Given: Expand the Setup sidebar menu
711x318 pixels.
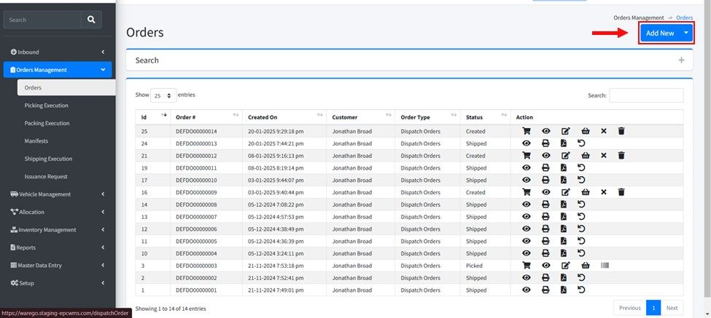Looking at the screenshot, I should [58, 283].
